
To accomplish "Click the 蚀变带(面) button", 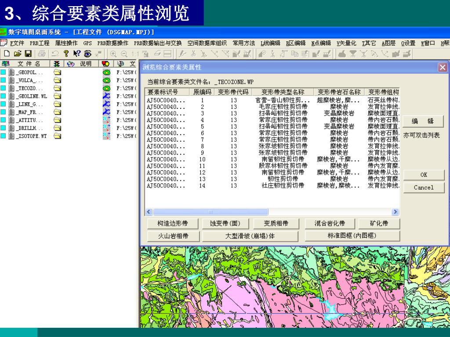I will (225, 223).
